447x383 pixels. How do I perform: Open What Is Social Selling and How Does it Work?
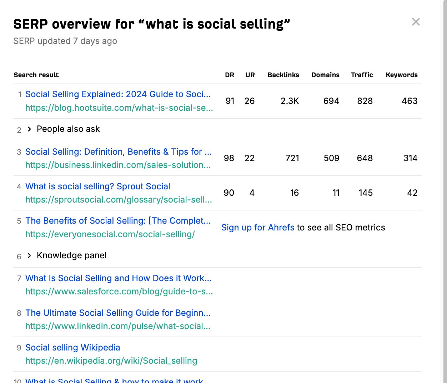119,278
